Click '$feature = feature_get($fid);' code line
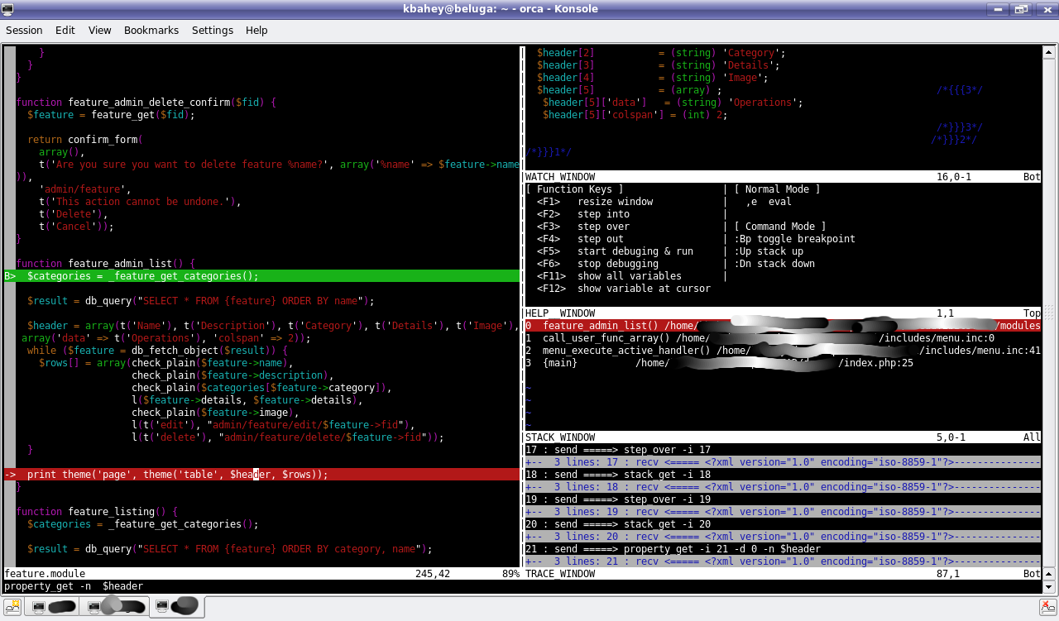Image resolution: width=1059 pixels, height=621 pixels. (x=111, y=115)
